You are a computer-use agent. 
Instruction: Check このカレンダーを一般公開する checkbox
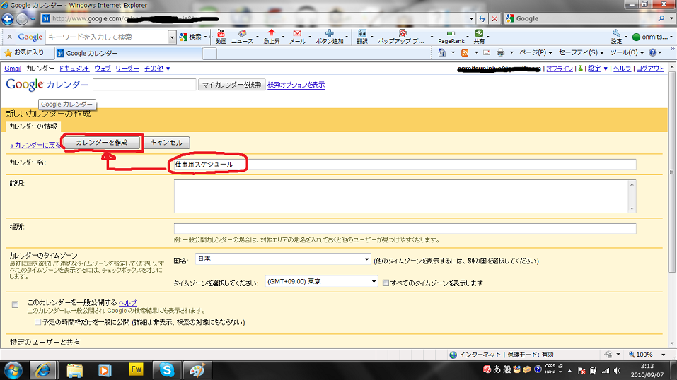pos(15,304)
